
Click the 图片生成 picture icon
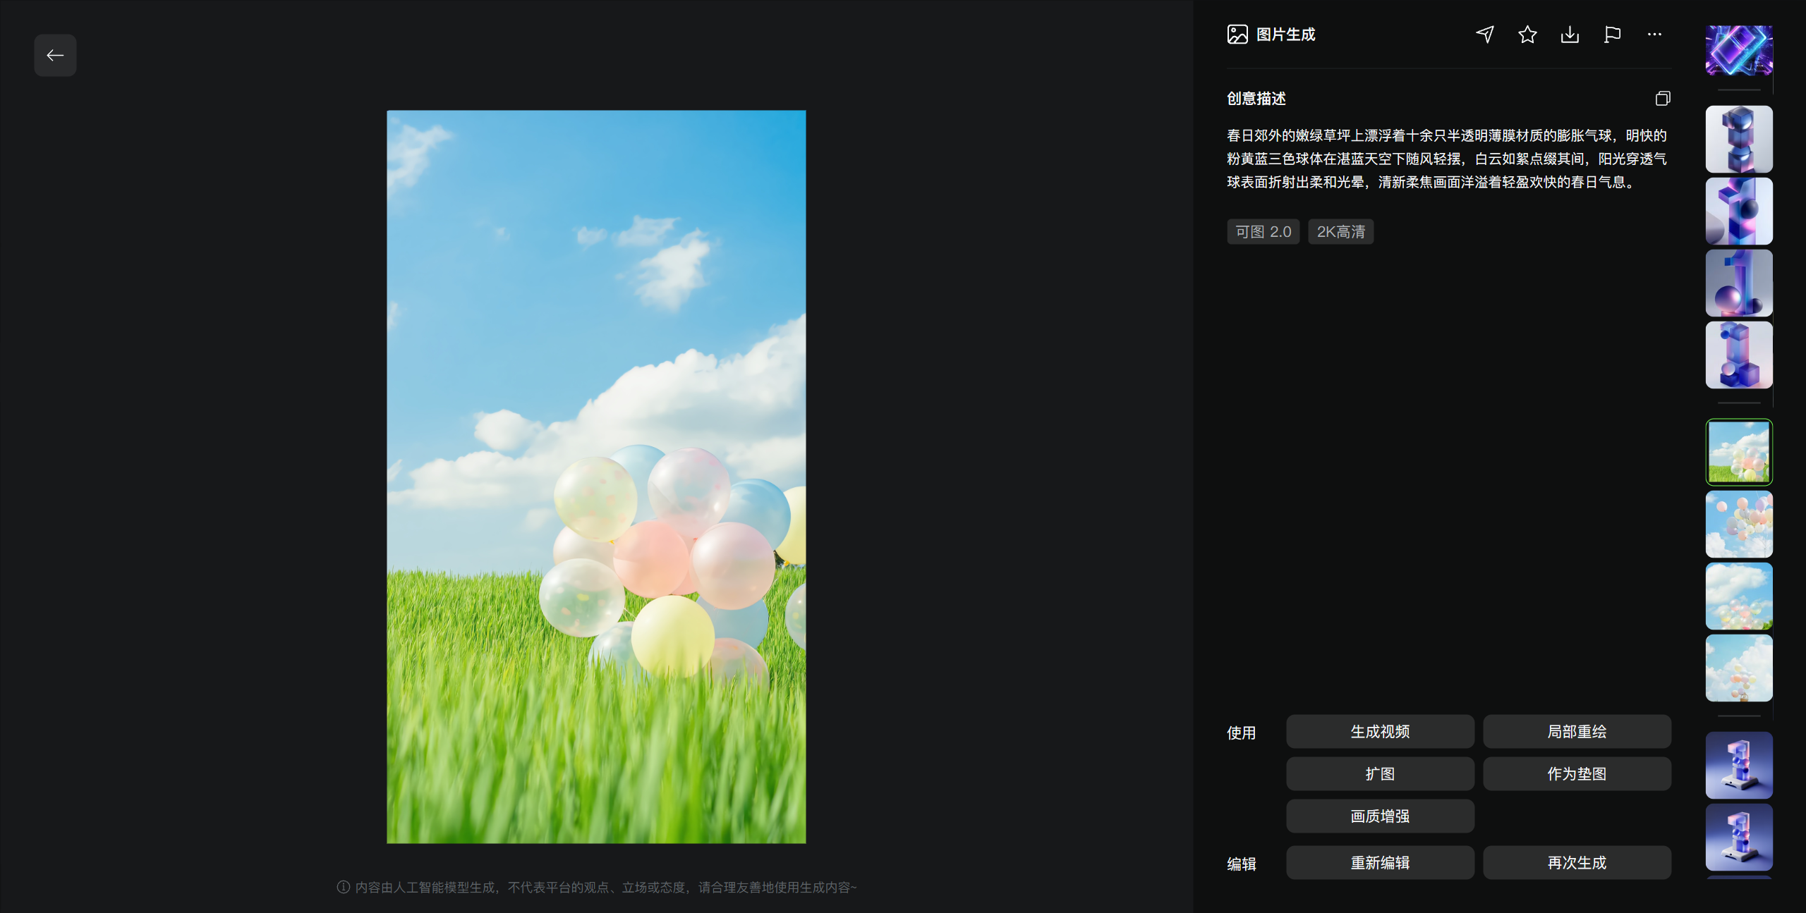pyautogui.click(x=1237, y=35)
